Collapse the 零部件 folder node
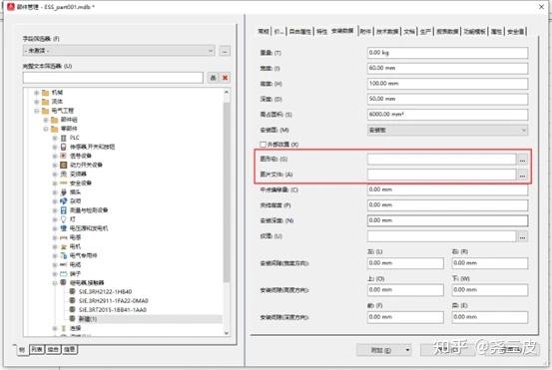This screenshot has width=552, height=370. (x=46, y=129)
